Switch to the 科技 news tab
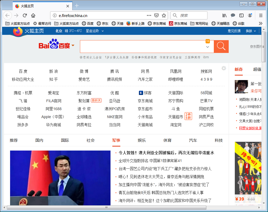The height and width of the screenshot is (212, 268). click(219, 140)
